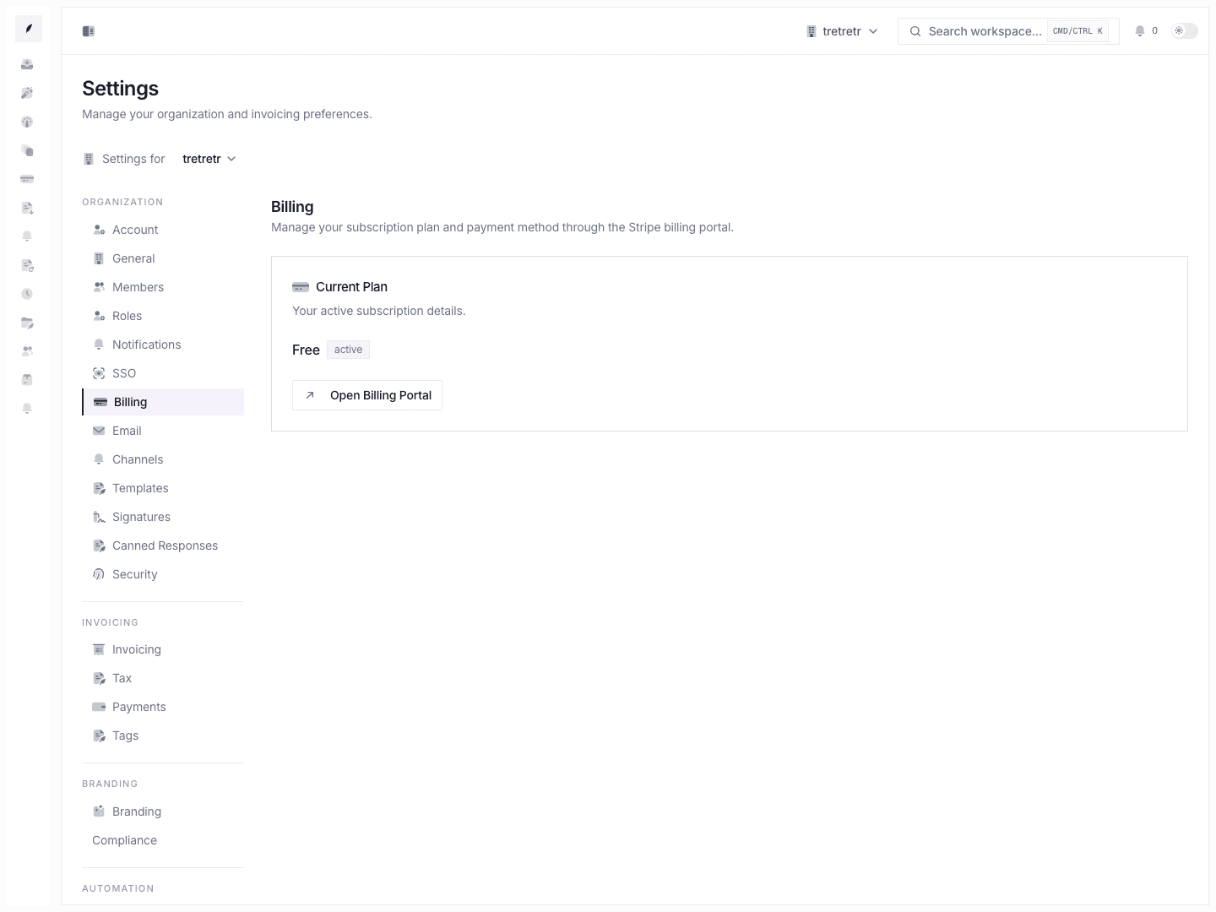Go to General settings
This screenshot has height=912, width=1216.
click(163, 258)
